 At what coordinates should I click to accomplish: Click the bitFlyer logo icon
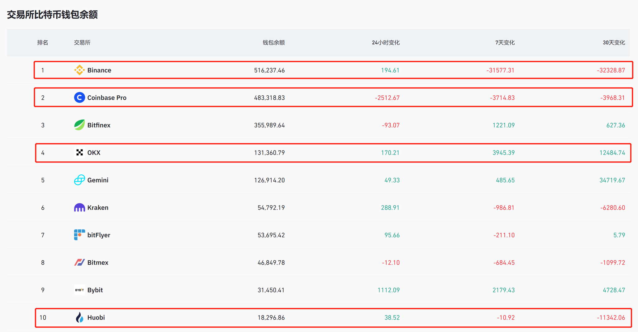[79, 235]
